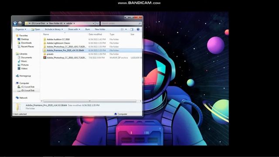
Task: Sort by the Date modified column header
Action: [95, 34]
